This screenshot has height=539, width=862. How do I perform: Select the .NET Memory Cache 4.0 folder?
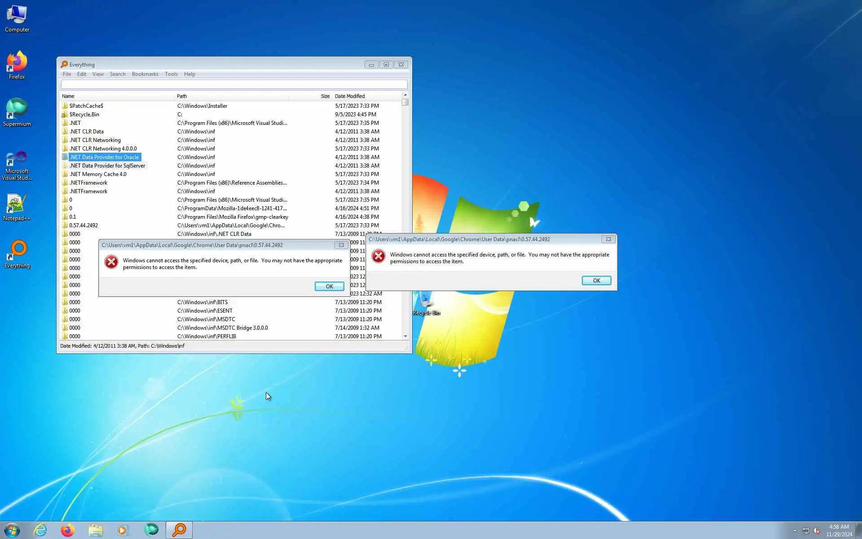point(98,174)
